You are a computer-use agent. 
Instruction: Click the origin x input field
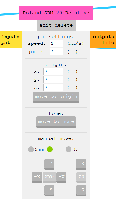click(53, 71)
